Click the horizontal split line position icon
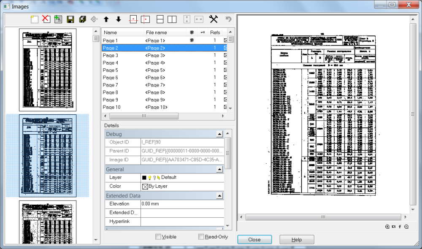The height and width of the screenshot is (249, 422). point(133,19)
